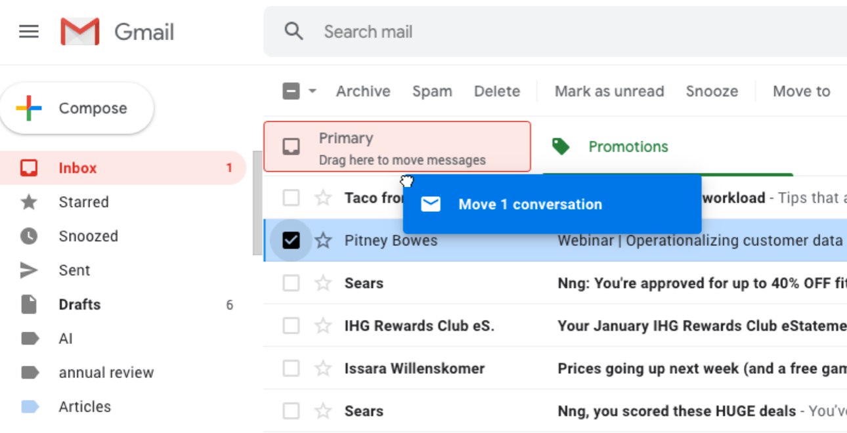Star the IHG Rewards Club email
Viewport: 847px width, 433px height.
tap(323, 325)
